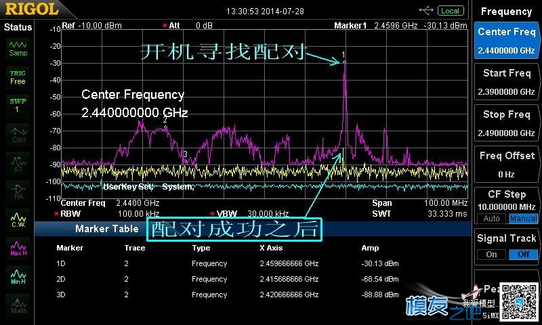Select the Min H trace icon

tap(18, 278)
